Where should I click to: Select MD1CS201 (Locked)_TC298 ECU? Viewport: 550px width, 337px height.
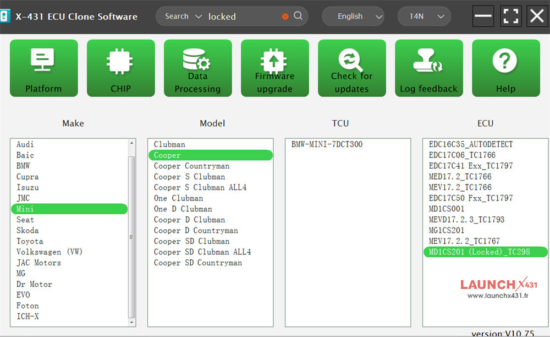pyautogui.click(x=486, y=252)
